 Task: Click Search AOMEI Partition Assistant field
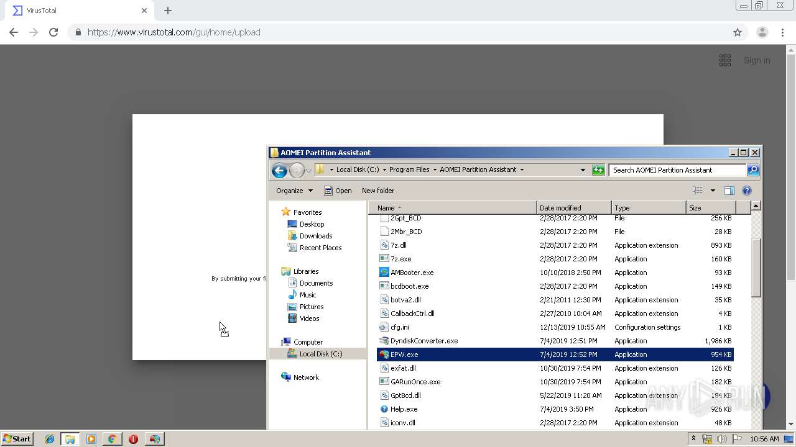[x=677, y=170]
